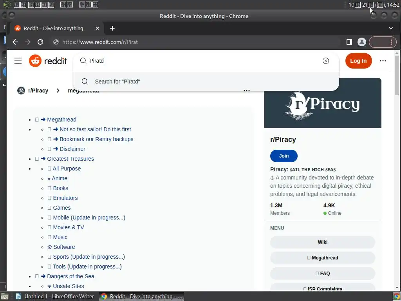Open 'Not so fast sailor! Do this first'
The image size is (401, 301).
pyautogui.click(x=95, y=129)
